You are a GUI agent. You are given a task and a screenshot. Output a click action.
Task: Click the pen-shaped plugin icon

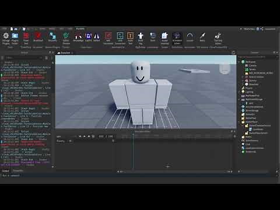[x=202, y=36]
